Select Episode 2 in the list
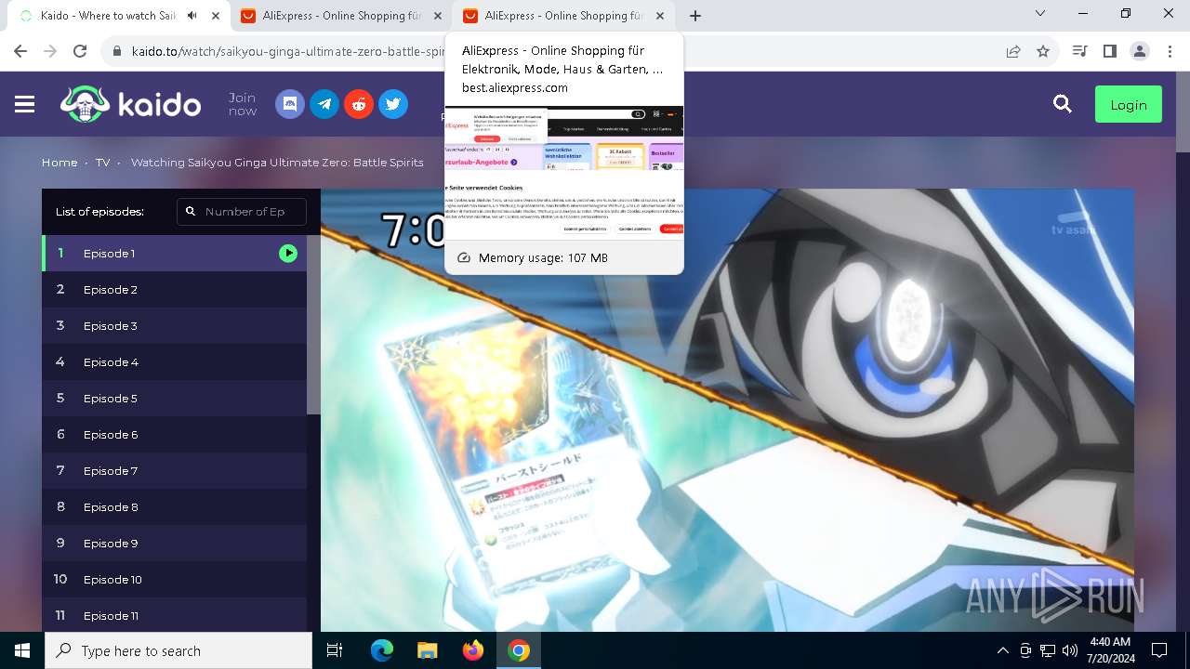1190x669 pixels. click(174, 289)
